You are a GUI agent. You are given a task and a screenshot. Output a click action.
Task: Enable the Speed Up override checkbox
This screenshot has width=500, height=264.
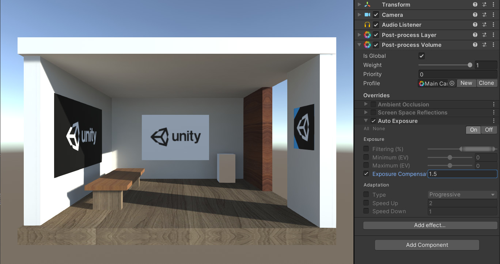pyautogui.click(x=366, y=203)
